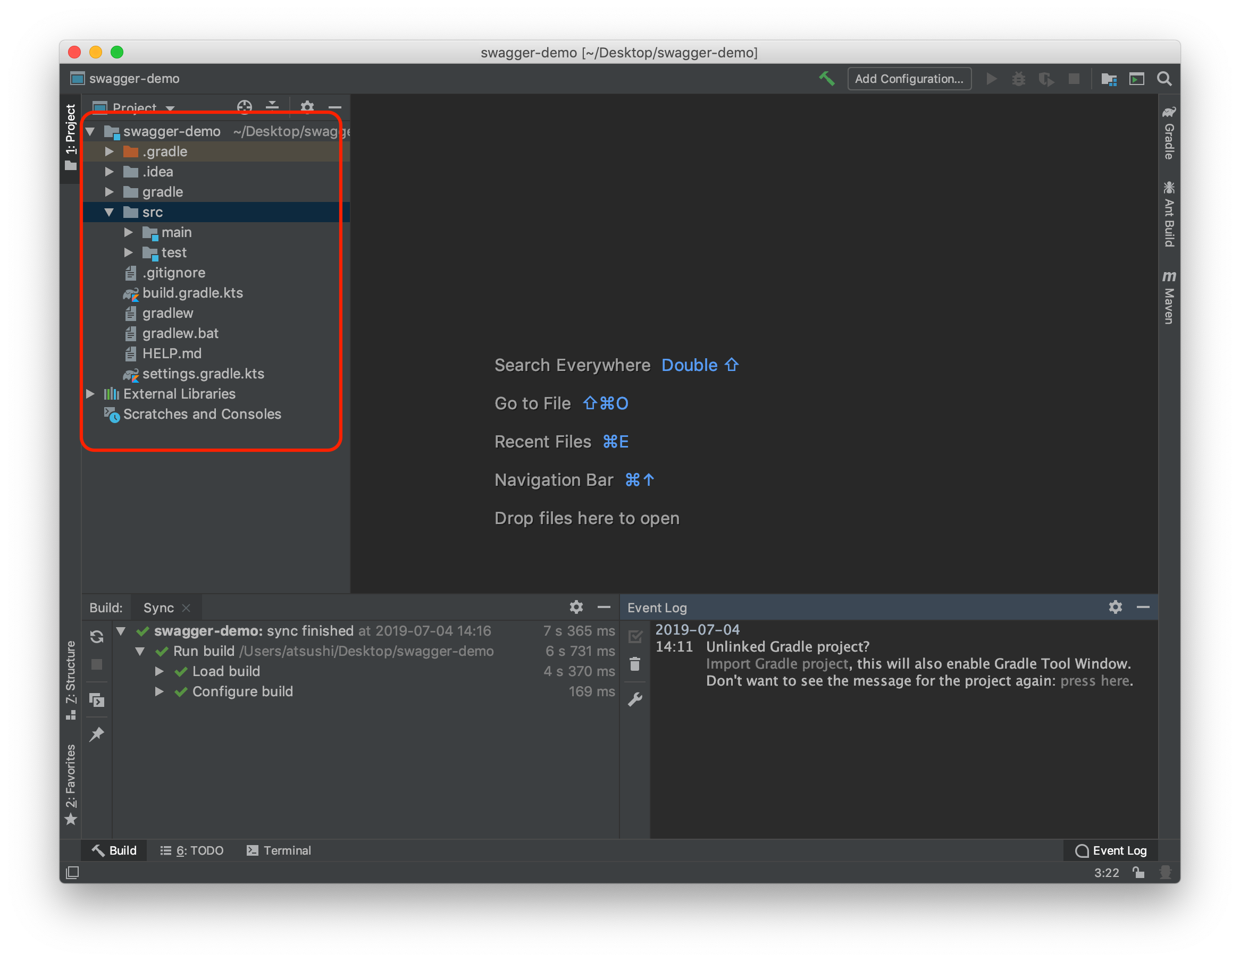Image resolution: width=1240 pixels, height=962 pixels.
Task: Click the refresh sync icon in Build panel
Action: (97, 637)
